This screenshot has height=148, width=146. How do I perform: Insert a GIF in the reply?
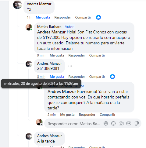[129, 123]
